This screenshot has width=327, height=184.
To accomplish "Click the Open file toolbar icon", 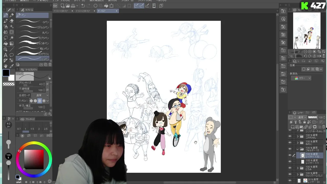I will coord(68,6).
